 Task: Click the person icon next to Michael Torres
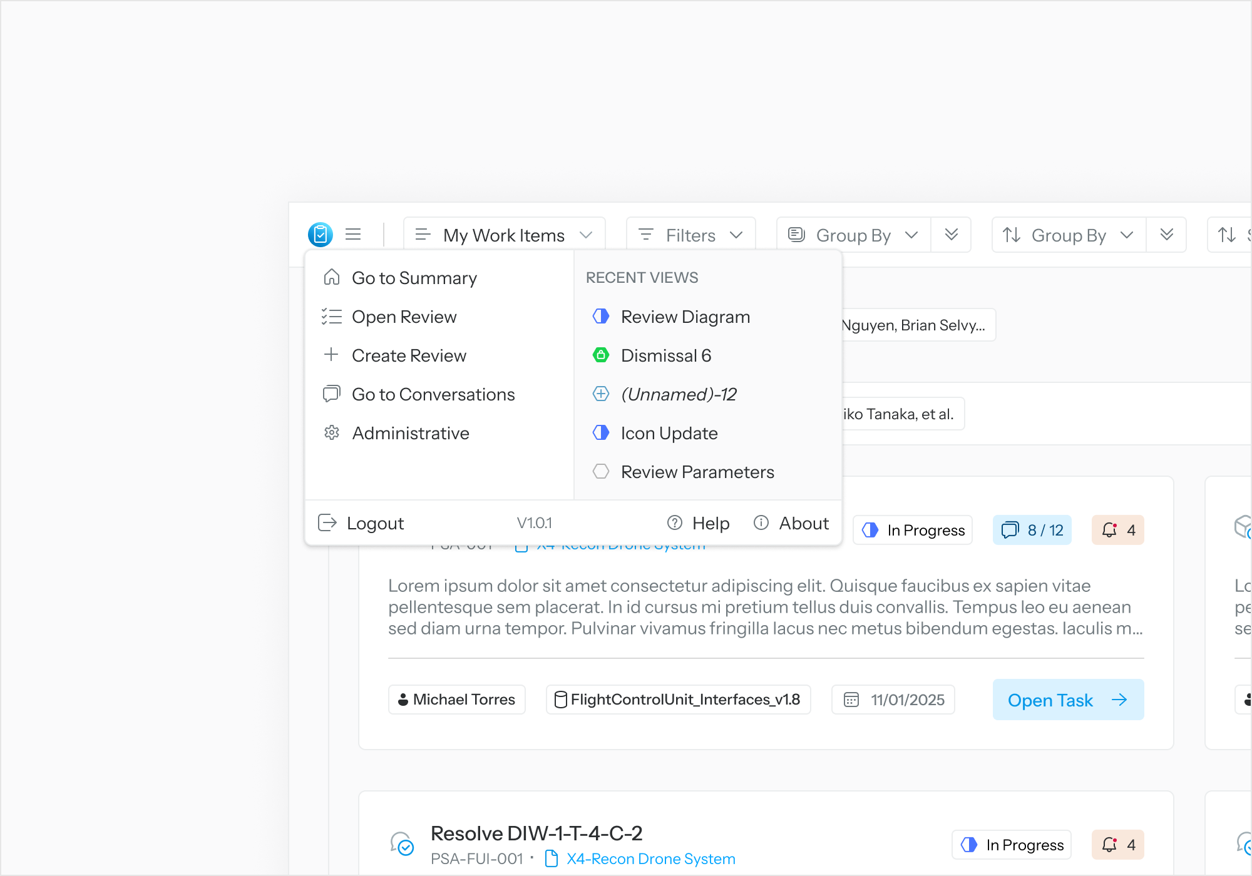[x=403, y=699]
